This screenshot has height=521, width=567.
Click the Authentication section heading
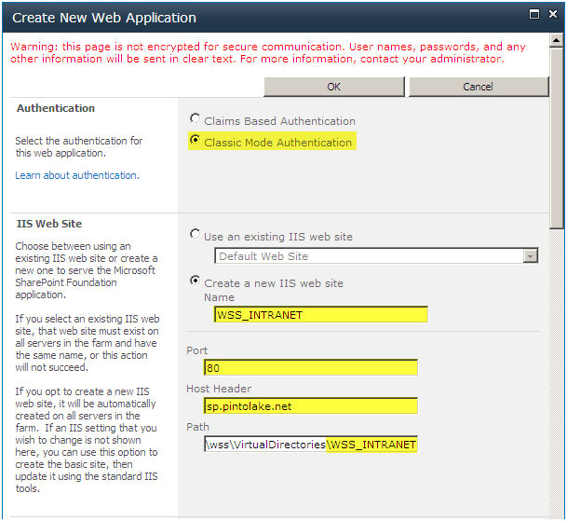click(56, 108)
